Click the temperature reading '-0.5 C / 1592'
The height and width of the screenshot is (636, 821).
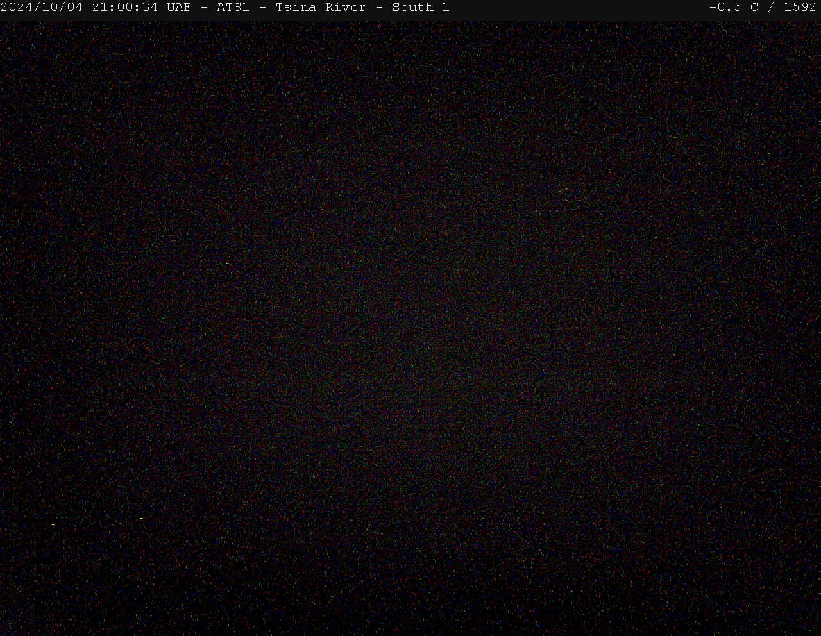[x=763, y=8]
